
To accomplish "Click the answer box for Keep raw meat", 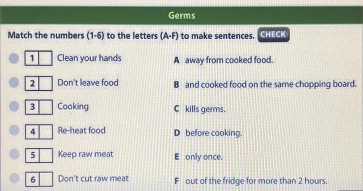I will pyautogui.click(x=46, y=156).
